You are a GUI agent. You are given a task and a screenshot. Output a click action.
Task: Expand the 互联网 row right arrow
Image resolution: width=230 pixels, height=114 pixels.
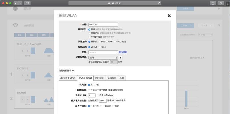tap(219, 9)
